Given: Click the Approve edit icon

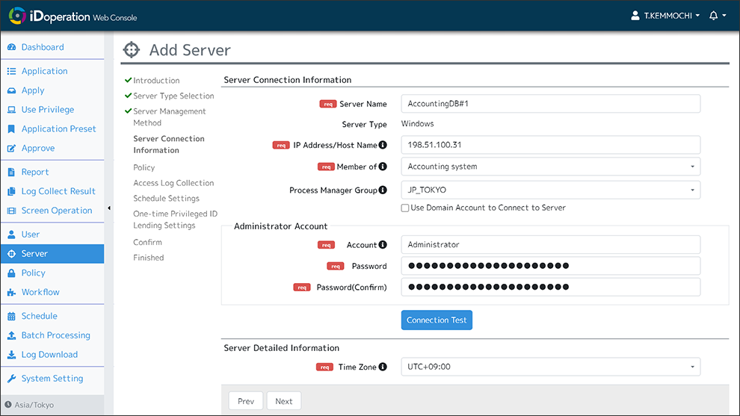Looking at the screenshot, I should coord(12,148).
